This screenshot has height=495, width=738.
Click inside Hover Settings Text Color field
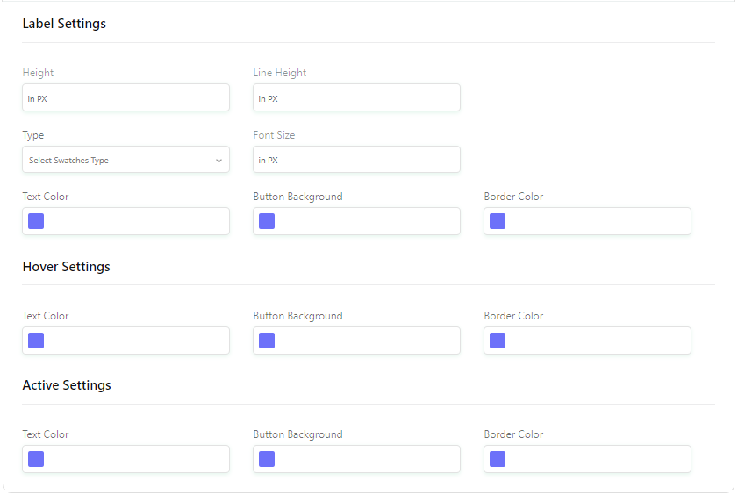(x=125, y=341)
